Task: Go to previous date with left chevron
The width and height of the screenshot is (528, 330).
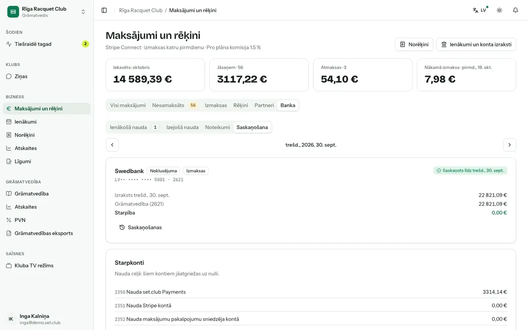Action: [x=112, y=145]
